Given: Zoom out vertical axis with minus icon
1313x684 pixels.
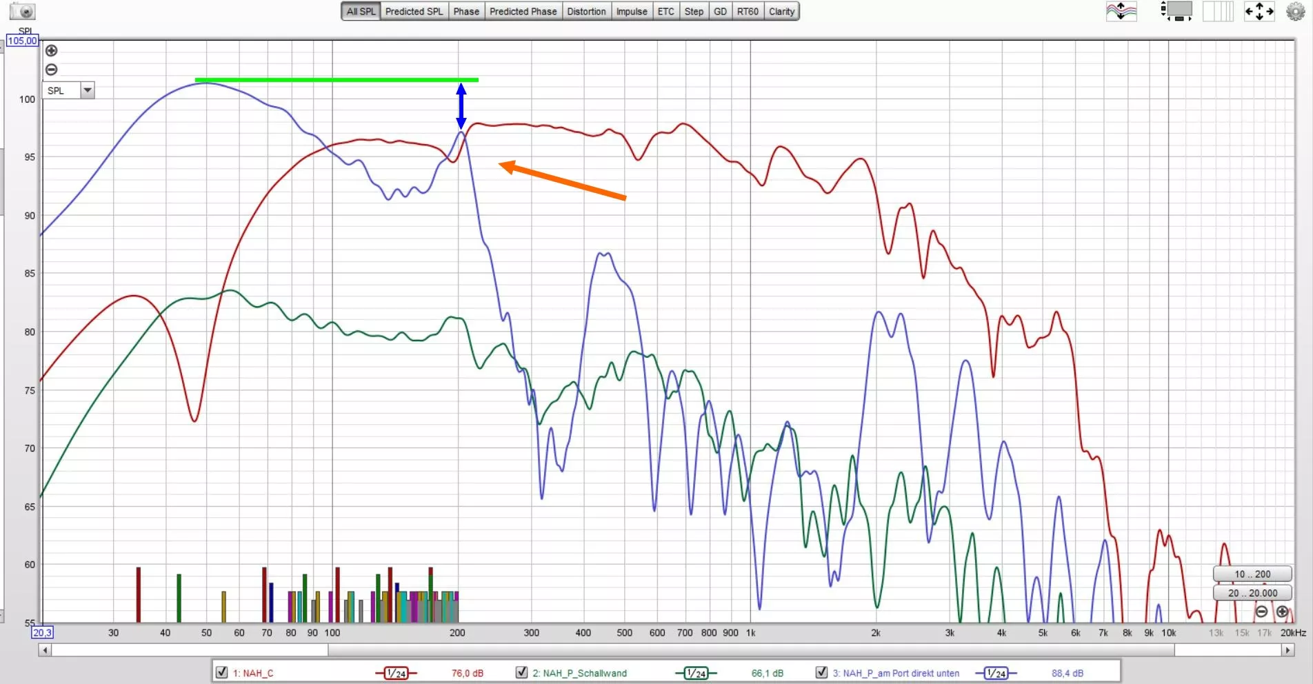Looking at the screenshot, I should tap(52, 70).
